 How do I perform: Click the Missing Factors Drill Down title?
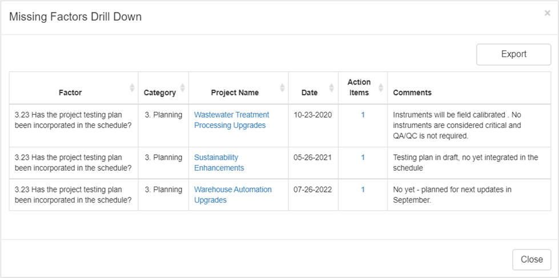pyautogui.click(x=75, y=17)
